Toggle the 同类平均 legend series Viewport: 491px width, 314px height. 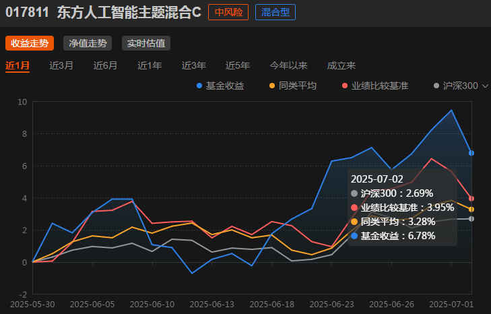pyautogui.click(x=293, y=86)
